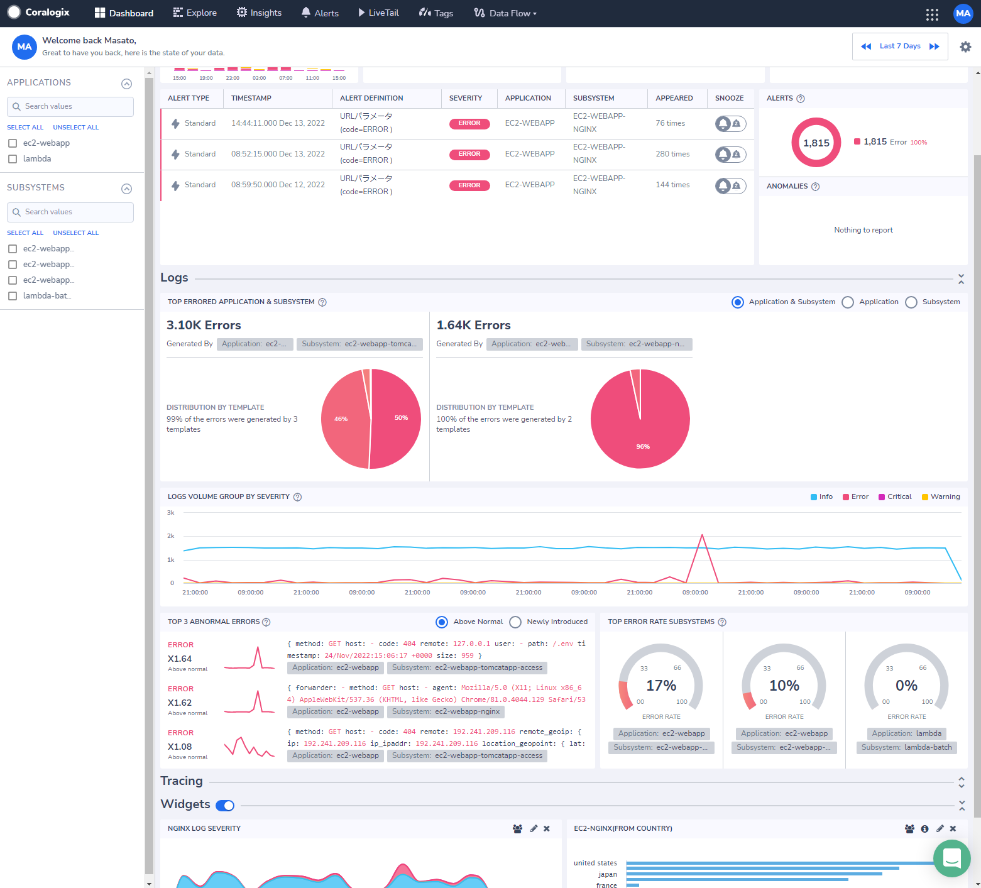Viewport: 981px width, 888px height.
Task: Check the ec2-webapp application checkbox
Action: pyautogui.click(x=13, y=143)
